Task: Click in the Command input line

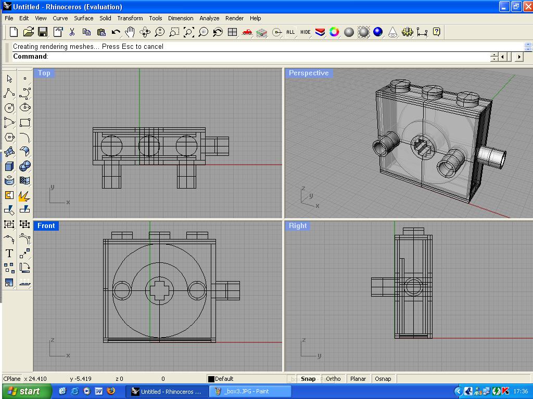Action: (x=260, y=57)
